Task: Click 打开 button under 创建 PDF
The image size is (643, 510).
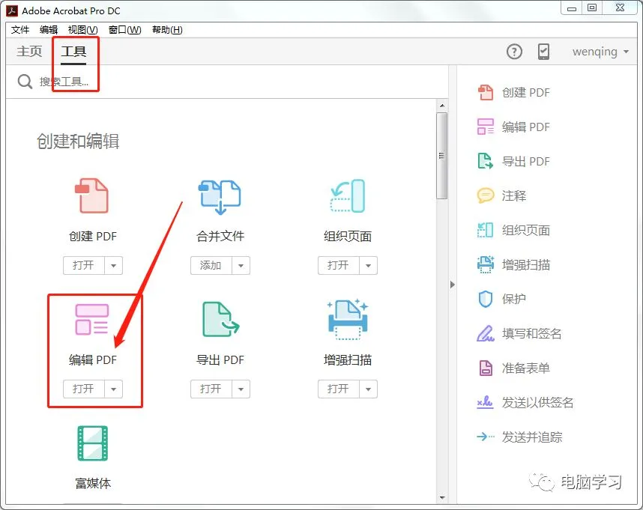Action: 84,265
